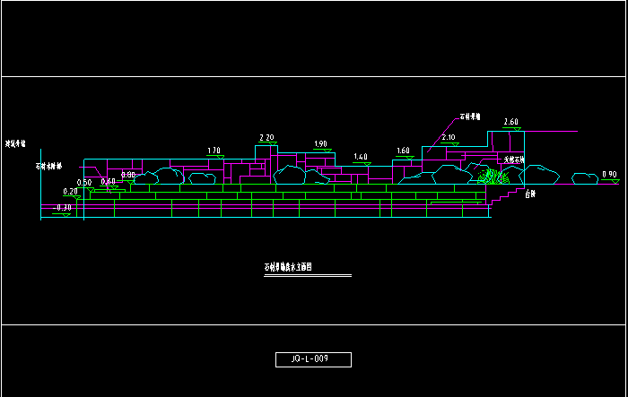Select the drawing title above the double underline

(x=288, y=267)
